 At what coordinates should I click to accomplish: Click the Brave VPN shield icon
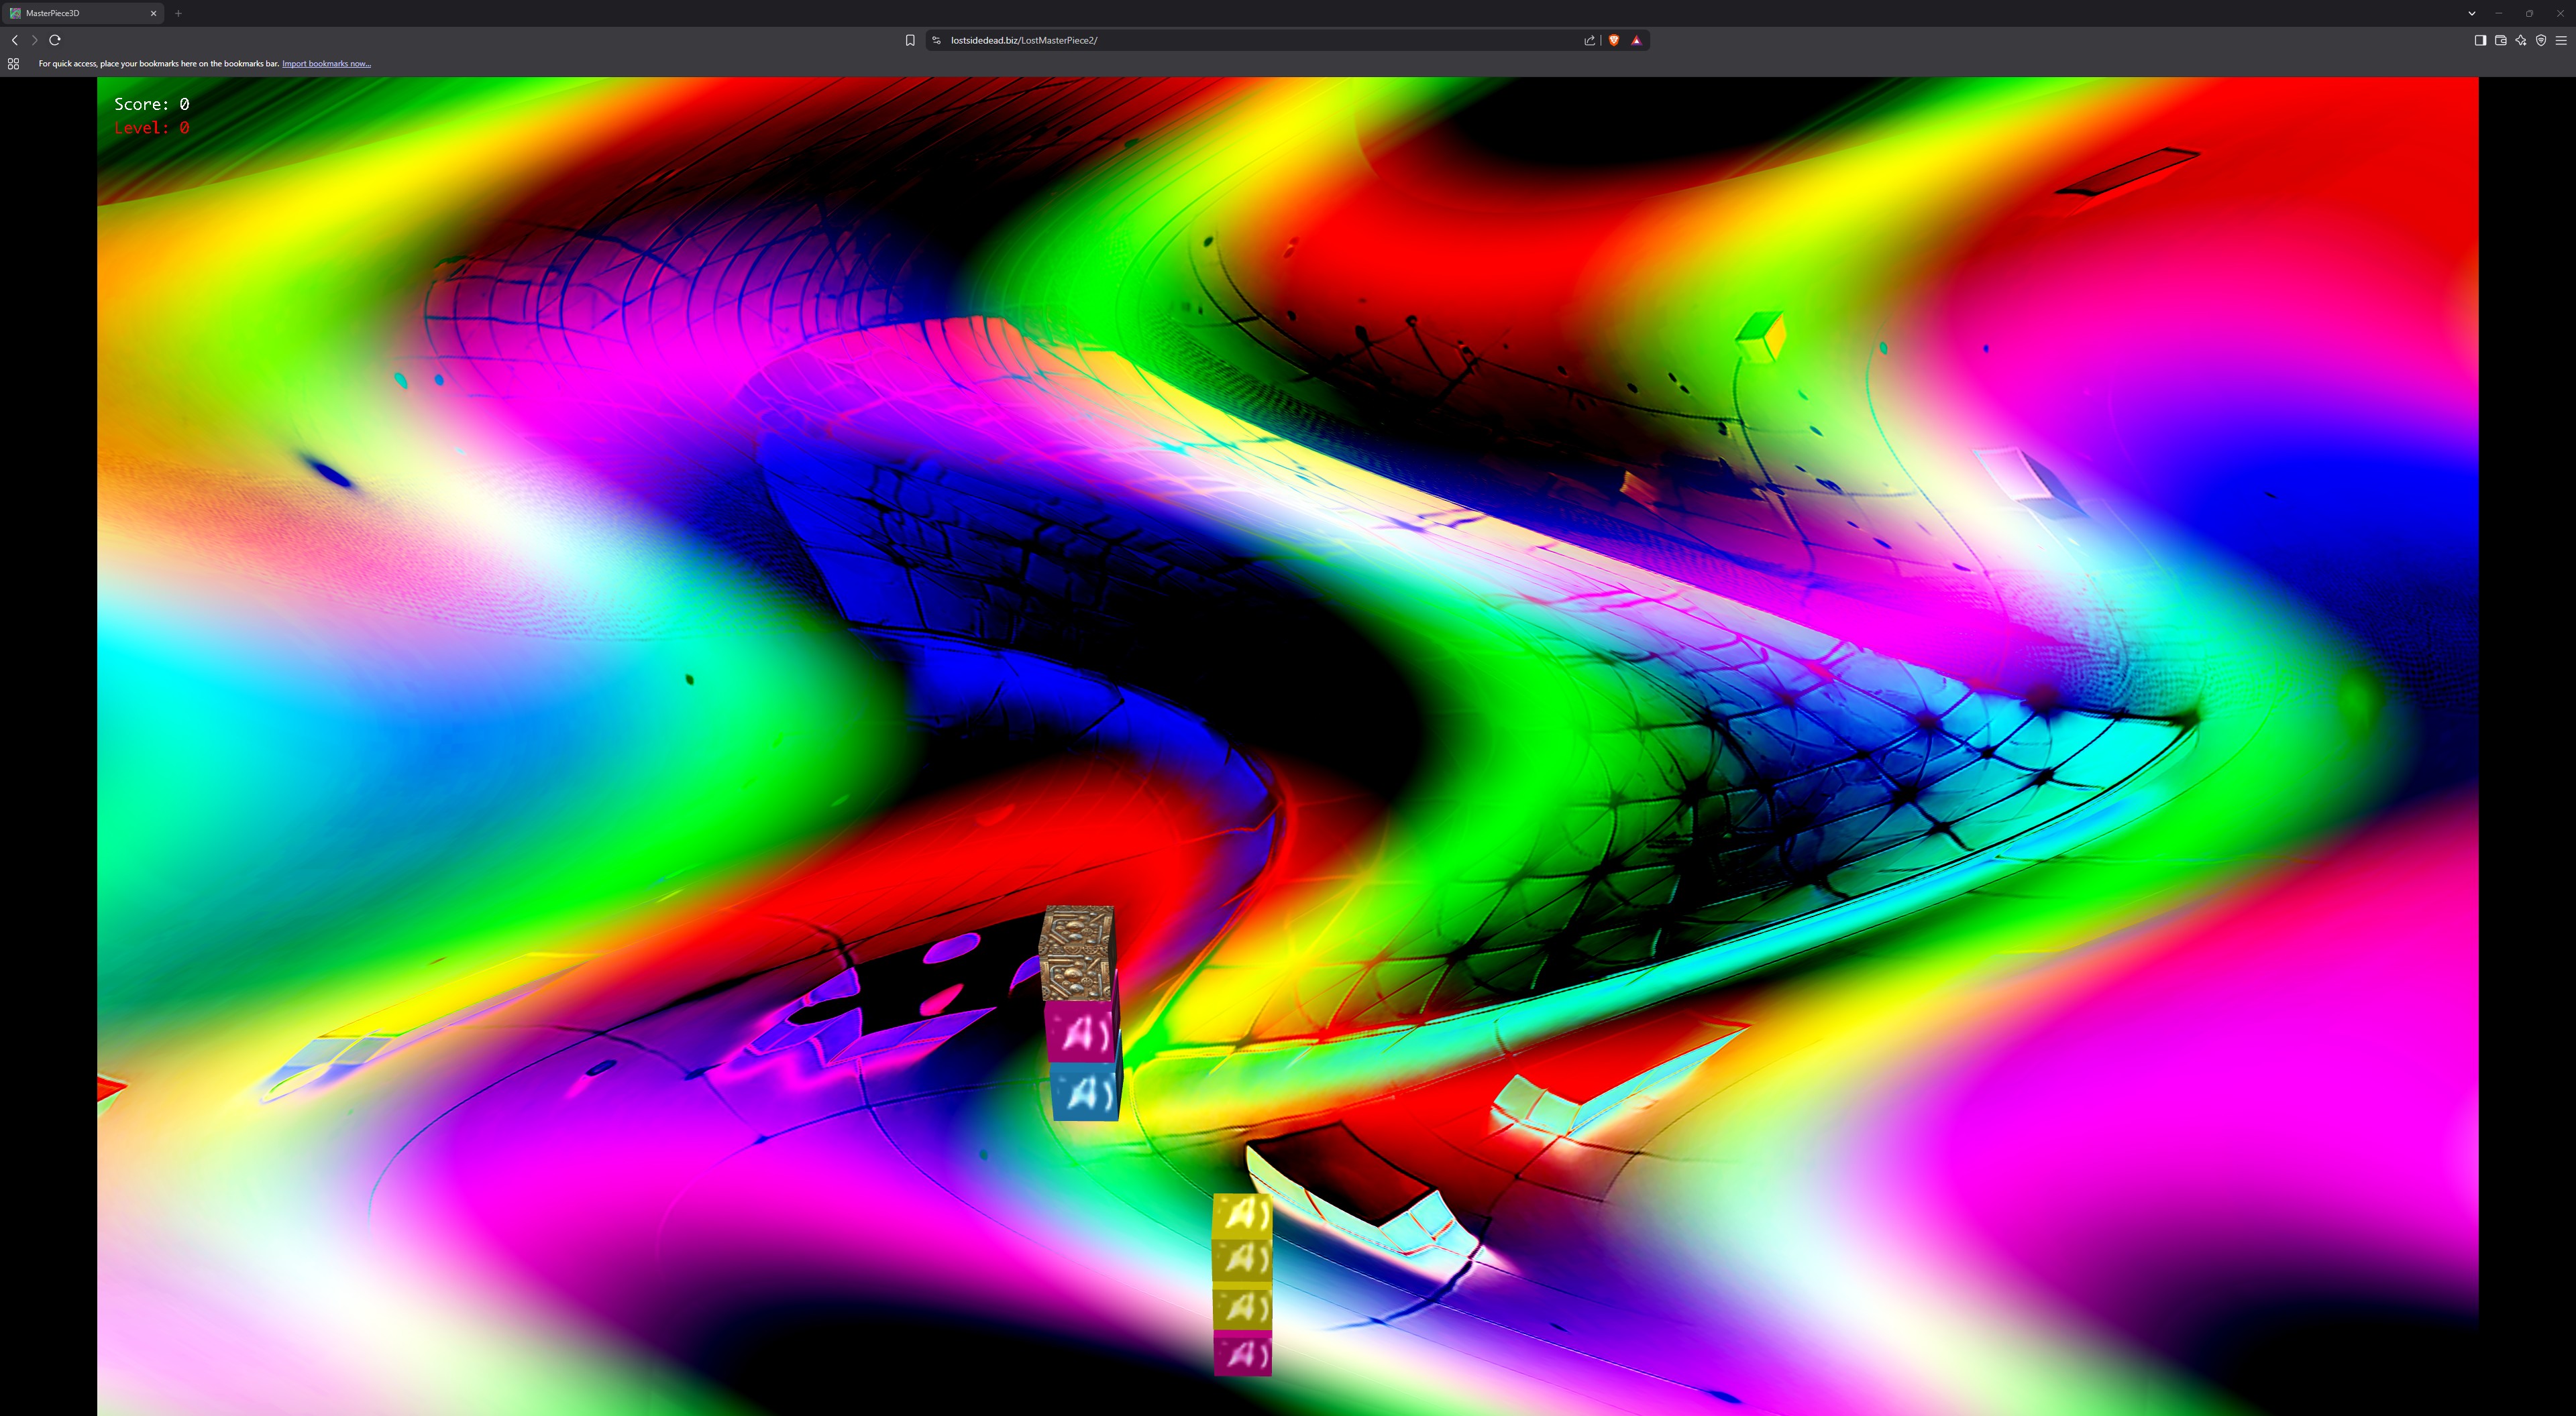(2541, 40)
